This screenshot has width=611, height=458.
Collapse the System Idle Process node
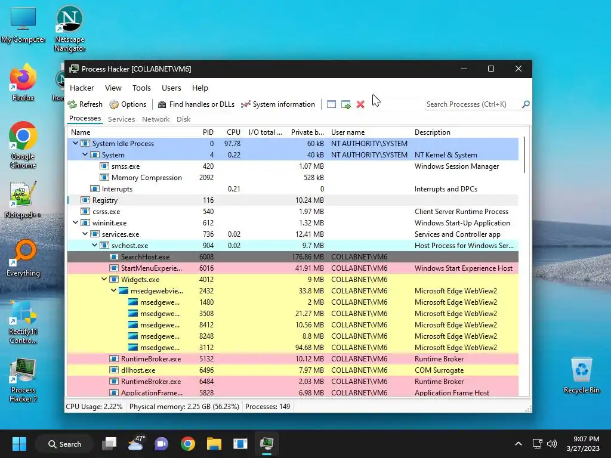pos(75,143)
